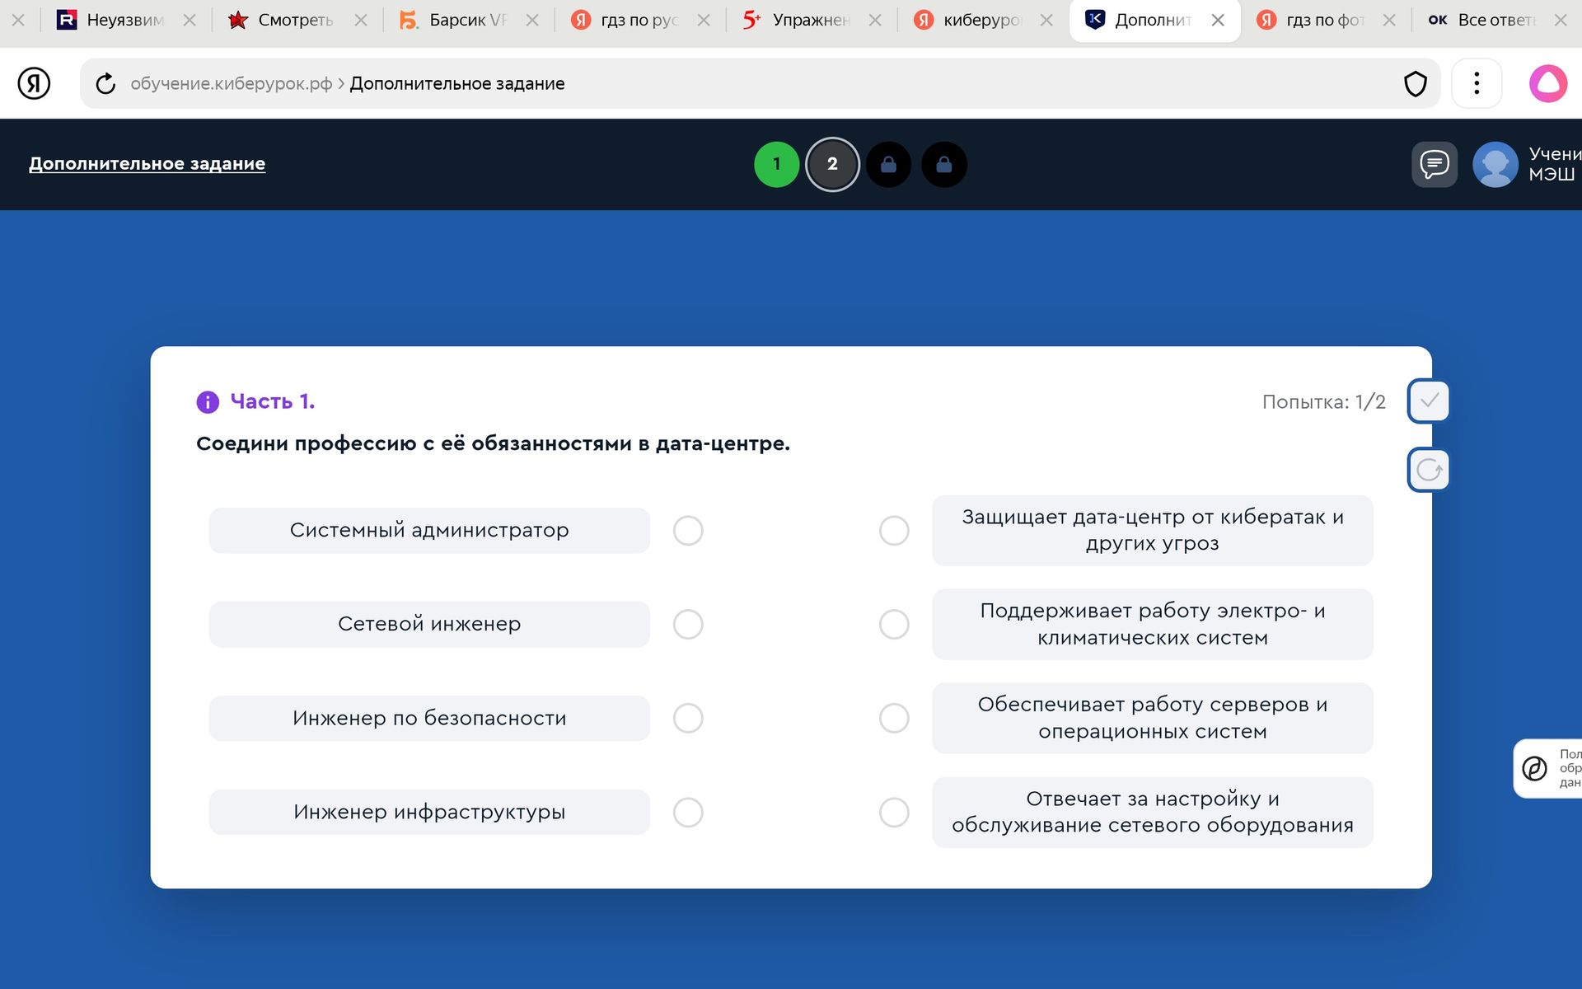
Task: Select the connector circle for Инженер инфраструктуры
Action: pos(688,813)
